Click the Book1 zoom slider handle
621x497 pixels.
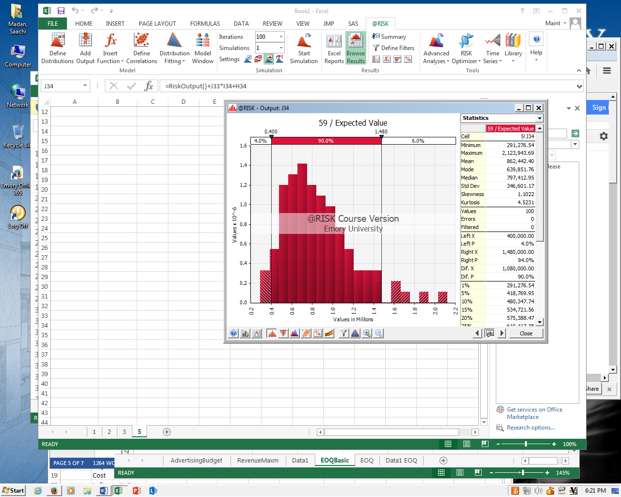(x=526, y=444)
